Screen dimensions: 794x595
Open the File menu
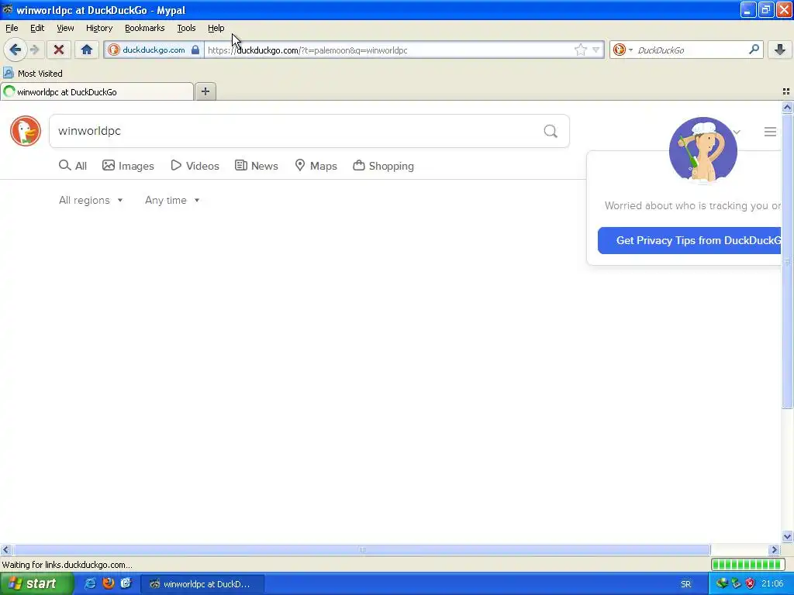[x=12, y=28]
